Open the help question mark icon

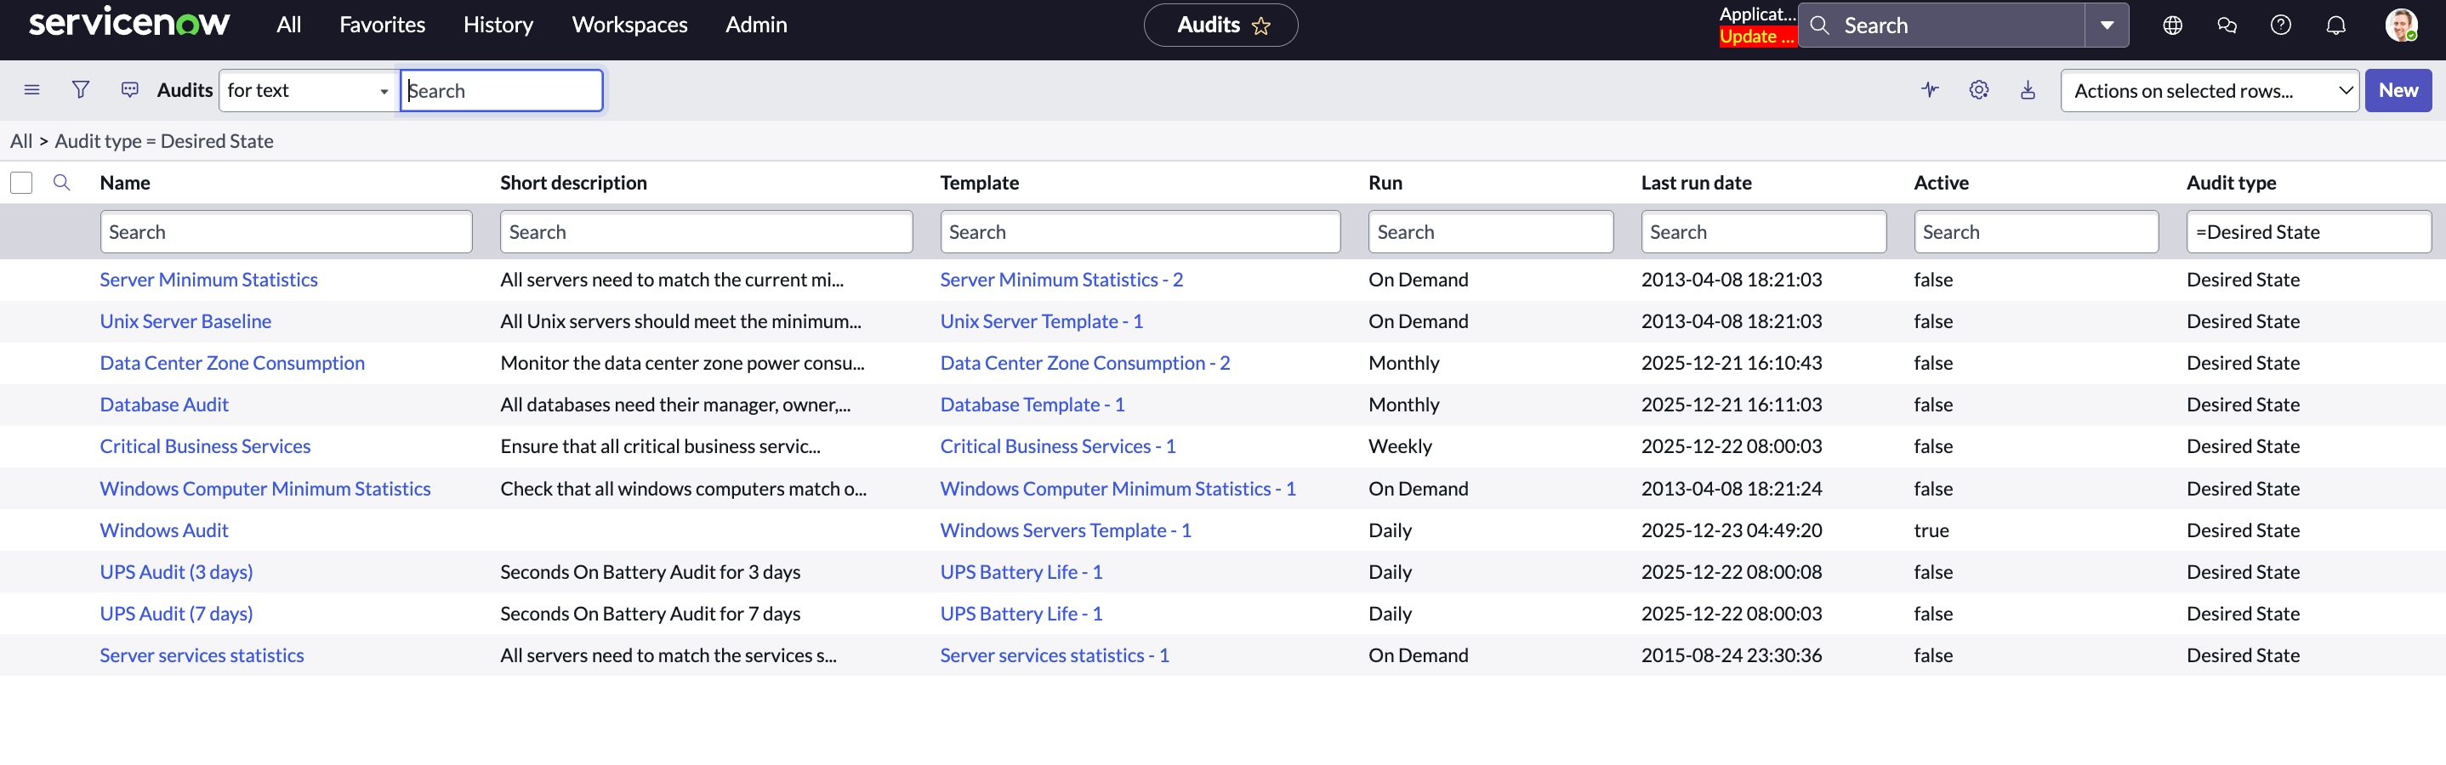coord(2280,25)
